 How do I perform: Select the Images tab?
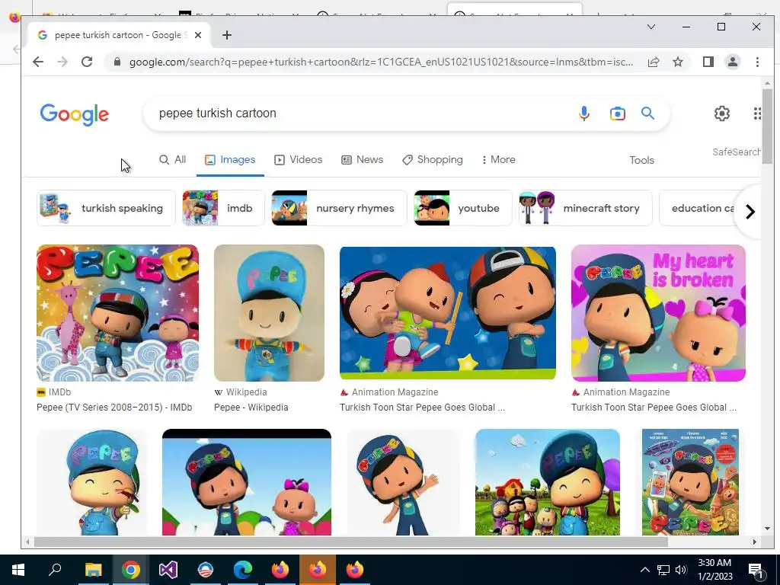pos(230,160)
